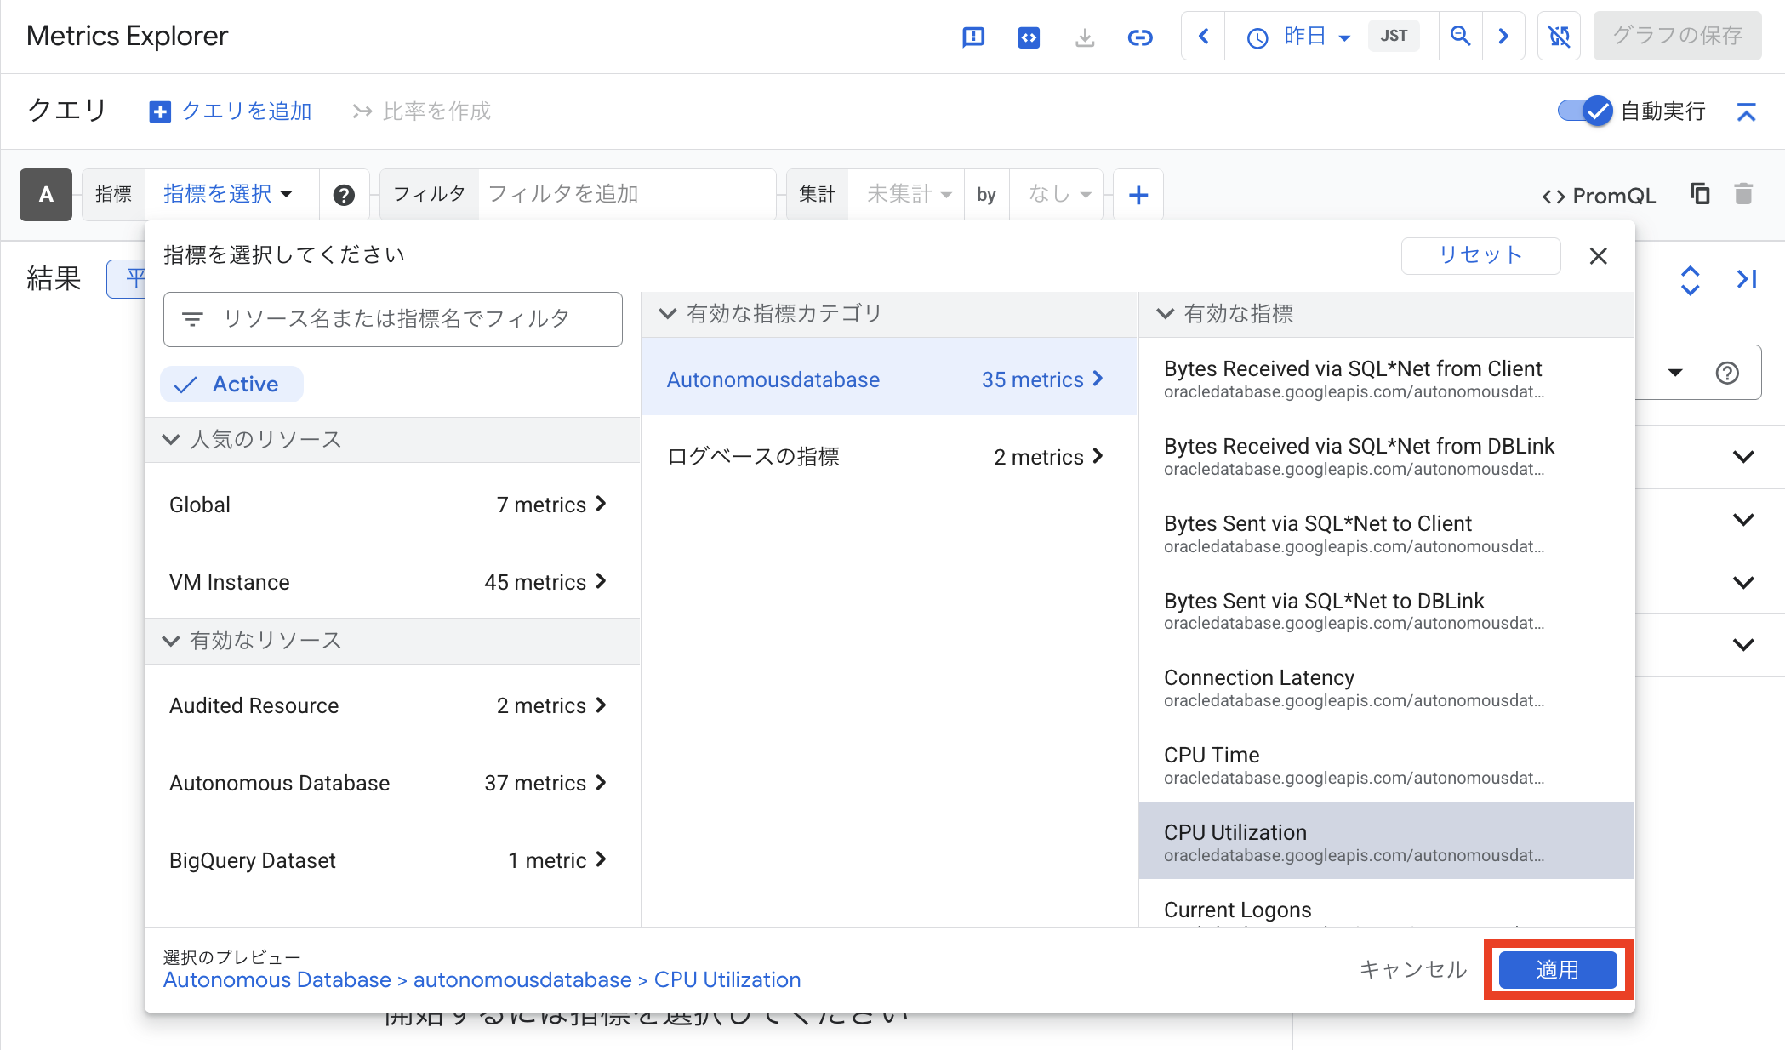Open the 未集計 aggregation dropdown
The height and width of the screenshot is (1050, 1785).
[x=907, y=194]
